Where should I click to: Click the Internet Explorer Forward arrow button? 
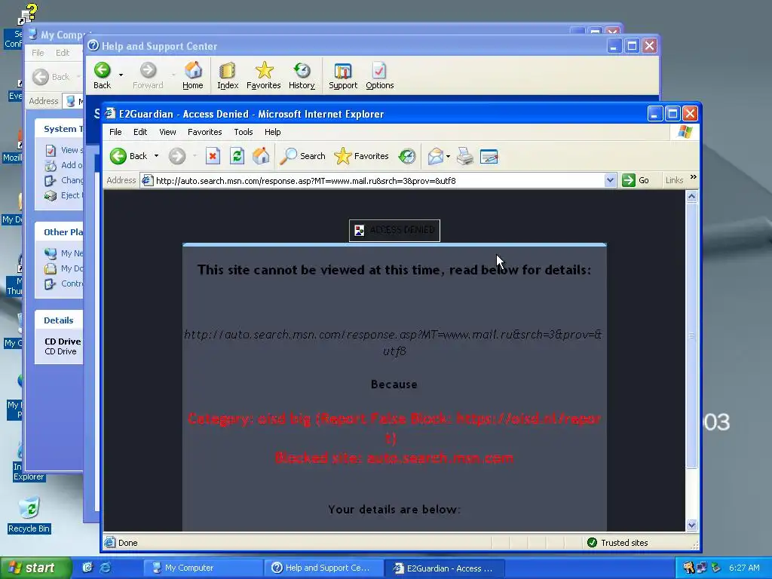coord(177,156)
